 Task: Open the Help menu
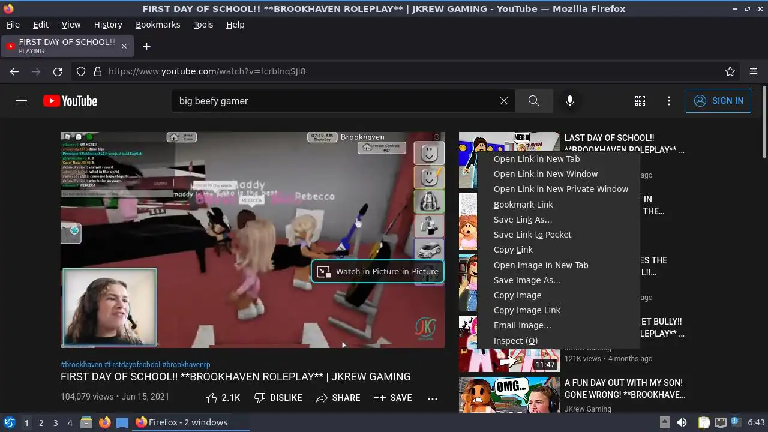pos(235,25)
